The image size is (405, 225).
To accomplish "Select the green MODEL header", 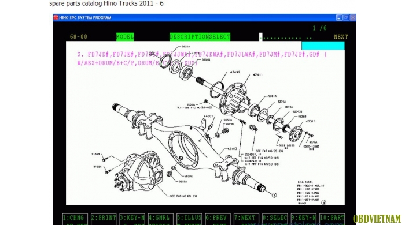I will coord(125,37).
